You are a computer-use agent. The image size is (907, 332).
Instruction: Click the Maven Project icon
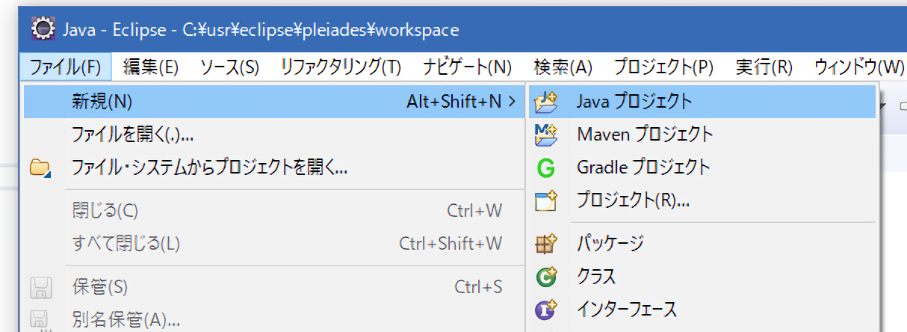(x=547, y=135)
